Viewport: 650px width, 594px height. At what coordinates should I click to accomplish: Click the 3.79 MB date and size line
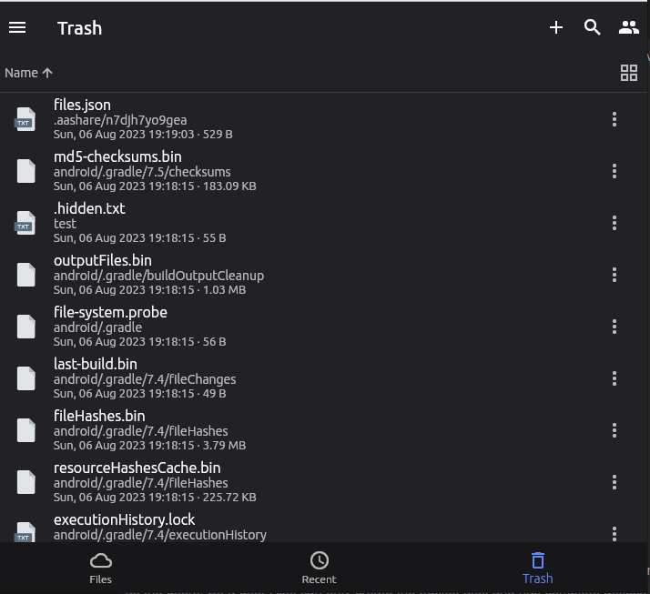tap(149, 446)
